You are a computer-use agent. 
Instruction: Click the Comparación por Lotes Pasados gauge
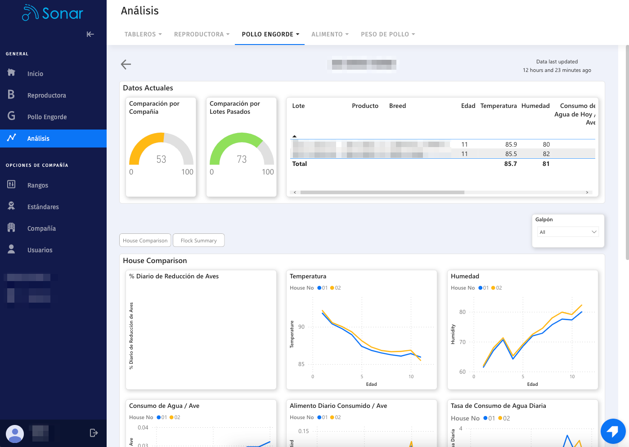tap(242, 149)
